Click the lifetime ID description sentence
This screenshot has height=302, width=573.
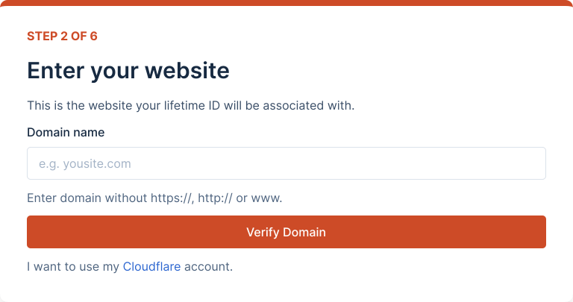click(190, 105)
